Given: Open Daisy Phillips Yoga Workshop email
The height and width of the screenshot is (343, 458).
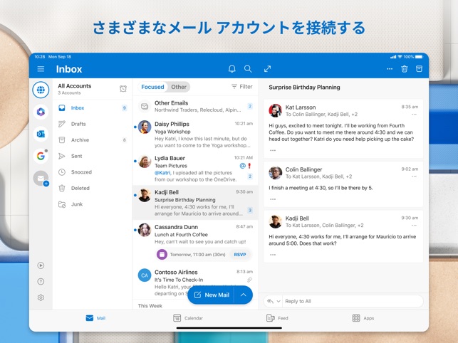Looking at the screenshot, I should [195, 134].
